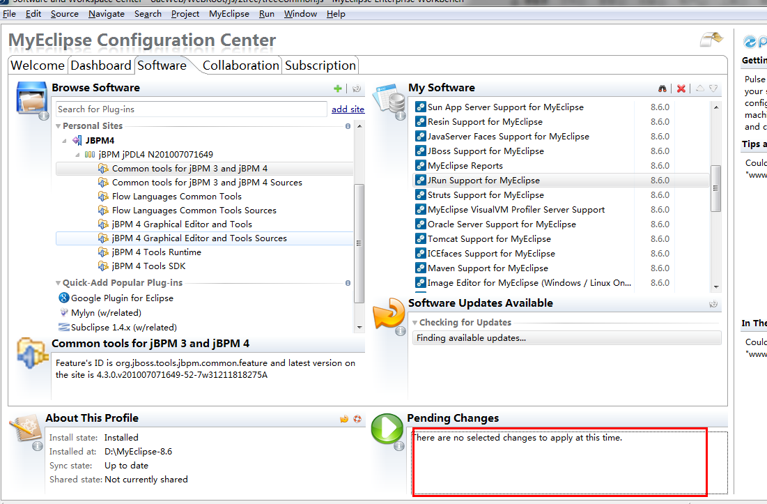
Task: Open the Source menu
Action: coord(65,14)
